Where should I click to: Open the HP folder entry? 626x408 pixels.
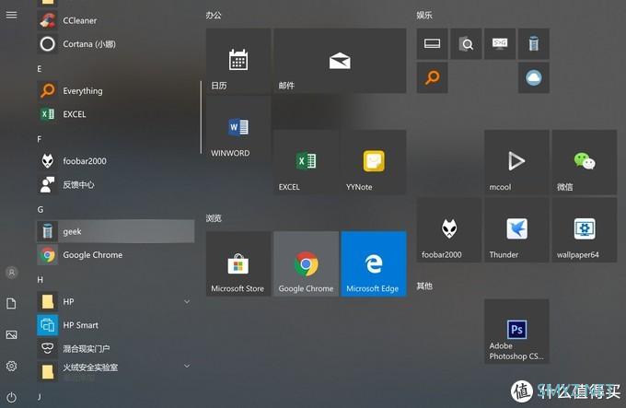point(116,301)
